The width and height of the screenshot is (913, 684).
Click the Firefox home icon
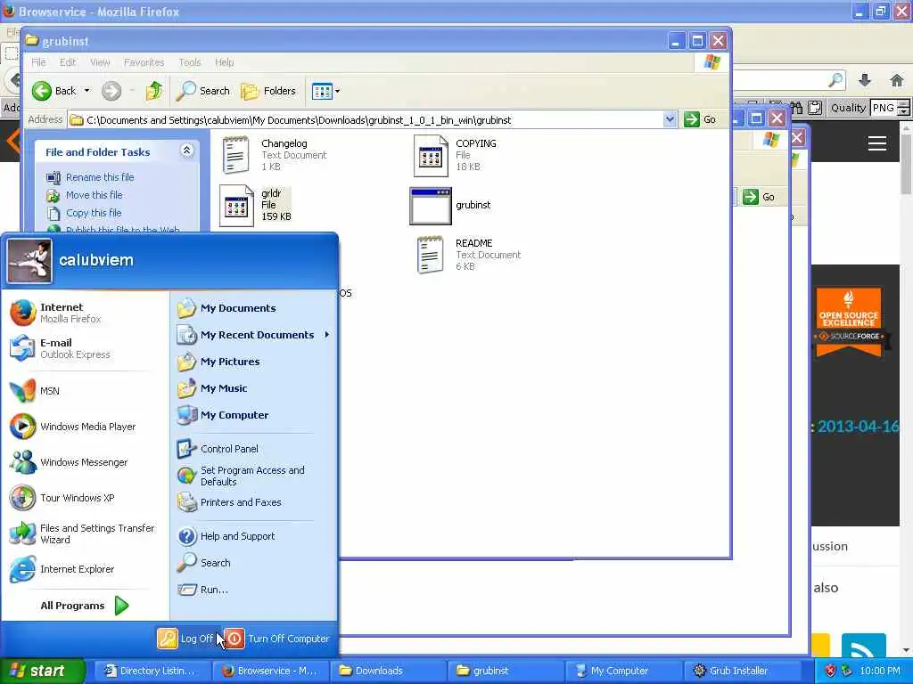[x=897, y=80]
